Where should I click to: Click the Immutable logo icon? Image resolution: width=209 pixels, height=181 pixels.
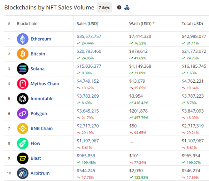(x=23, y=99)
